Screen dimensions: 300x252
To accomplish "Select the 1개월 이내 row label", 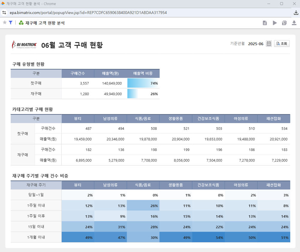I will pos(36,237).
